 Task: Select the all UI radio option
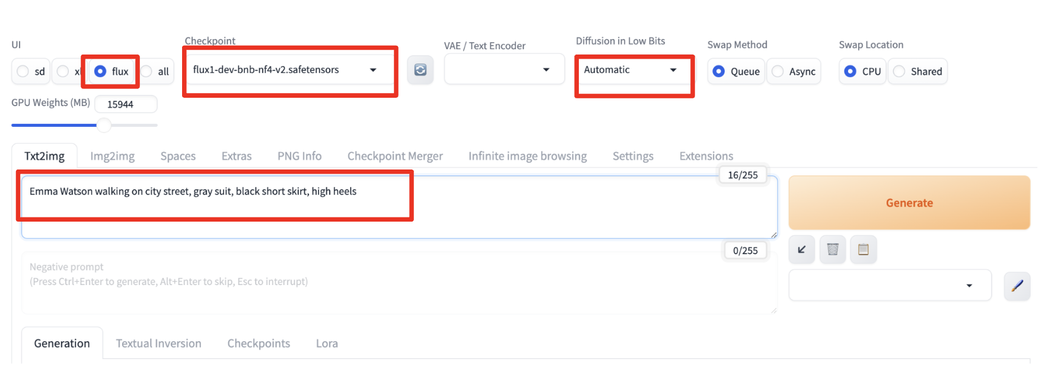pyautogui.click(x=147, y=72)
